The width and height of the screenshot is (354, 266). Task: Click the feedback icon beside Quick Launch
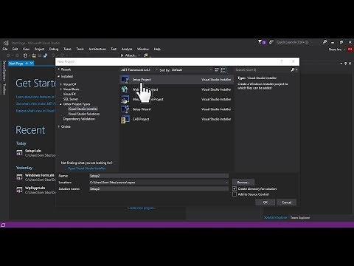coord(271,42)
